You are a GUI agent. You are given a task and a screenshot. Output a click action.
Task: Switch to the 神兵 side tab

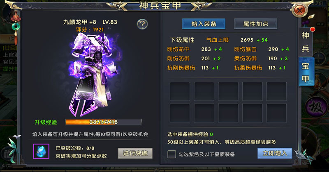tap(306, 42)
